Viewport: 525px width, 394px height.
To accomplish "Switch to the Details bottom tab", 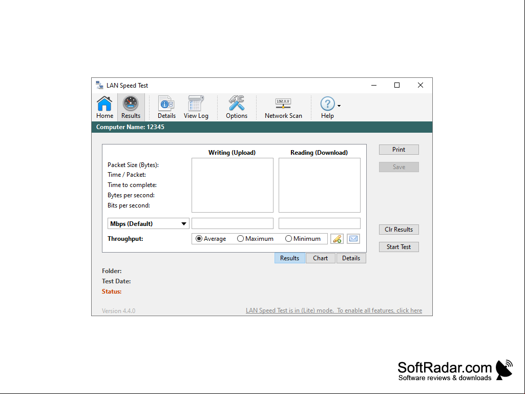I will 351,258.
